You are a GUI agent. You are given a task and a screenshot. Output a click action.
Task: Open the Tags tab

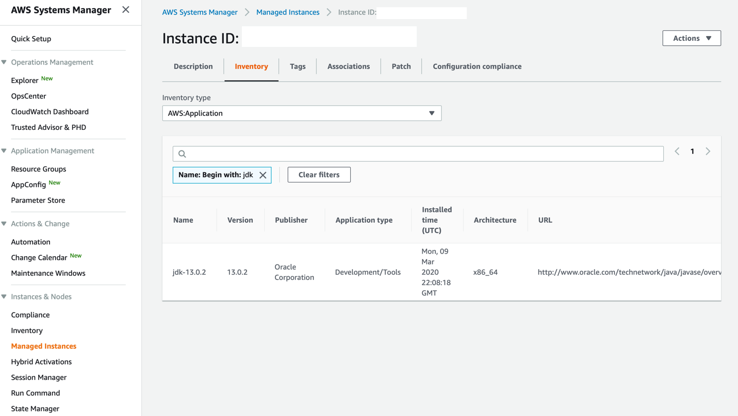[x=298, y=66]
